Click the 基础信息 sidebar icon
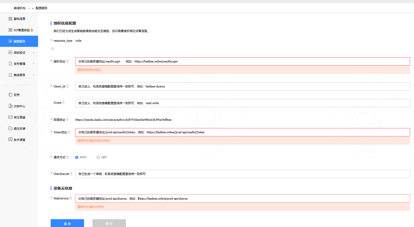 coord(10,19)
